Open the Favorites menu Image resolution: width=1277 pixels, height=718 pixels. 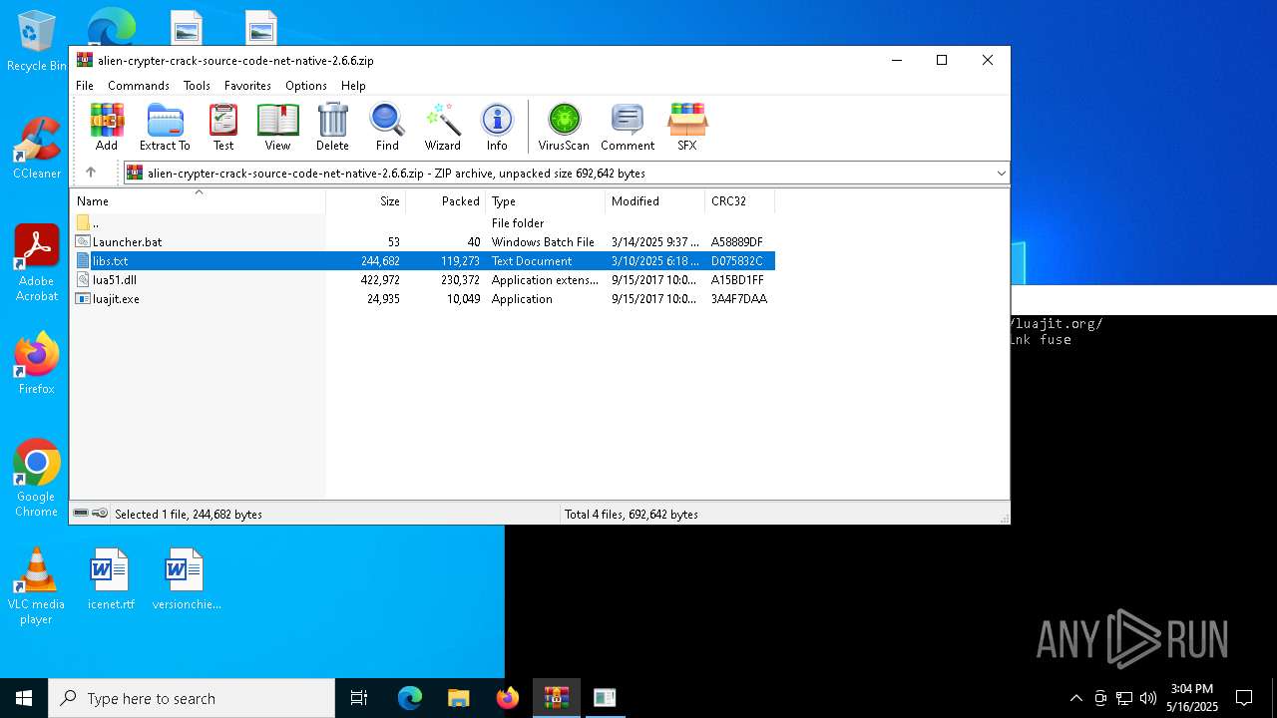[247, 86]
